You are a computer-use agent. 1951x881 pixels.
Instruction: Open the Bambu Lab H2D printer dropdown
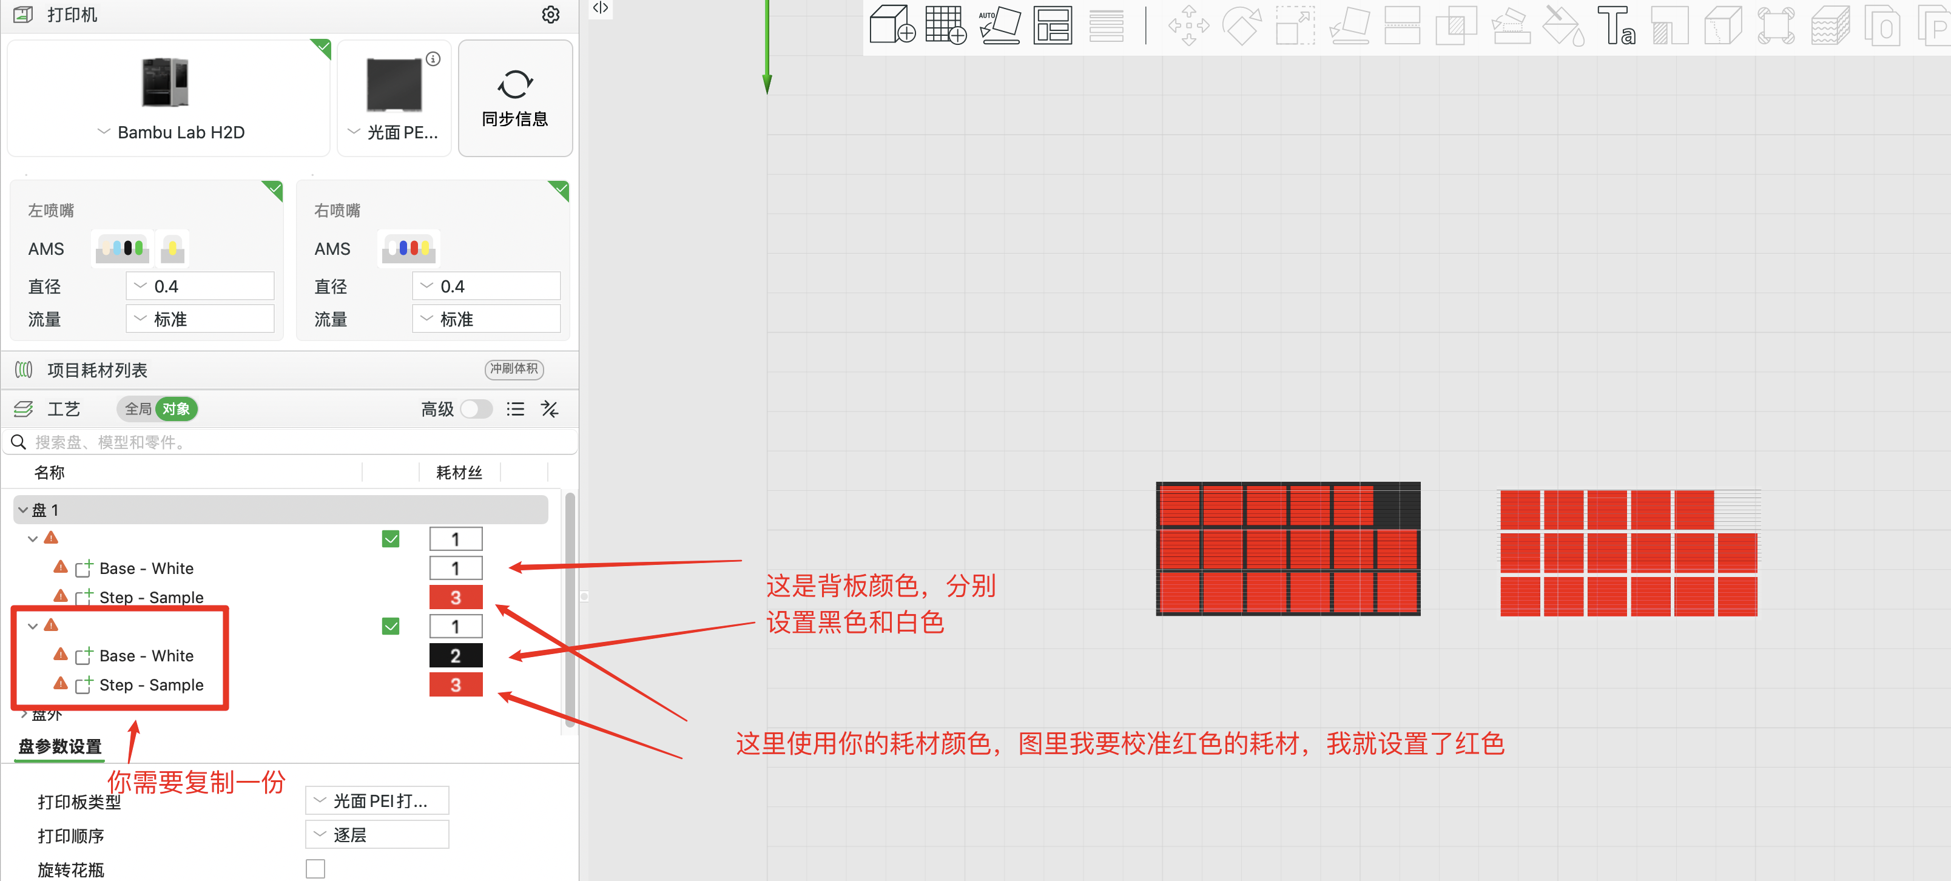171,132
